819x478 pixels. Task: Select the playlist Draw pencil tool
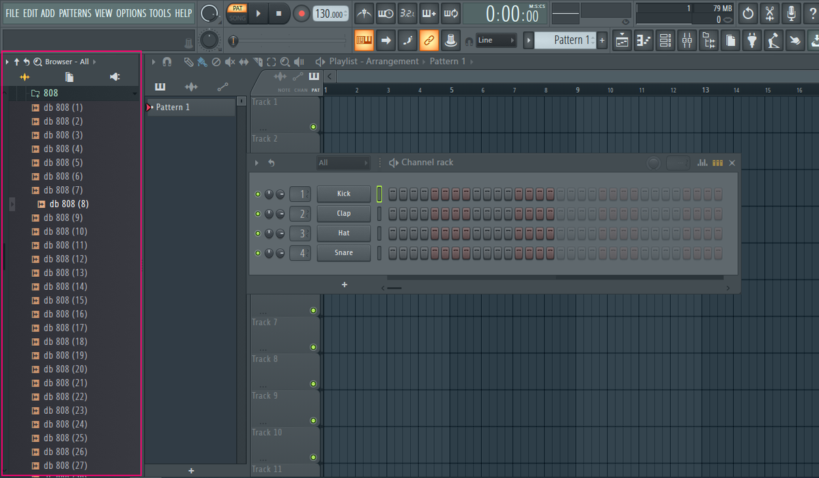click(x=188, y=61)
